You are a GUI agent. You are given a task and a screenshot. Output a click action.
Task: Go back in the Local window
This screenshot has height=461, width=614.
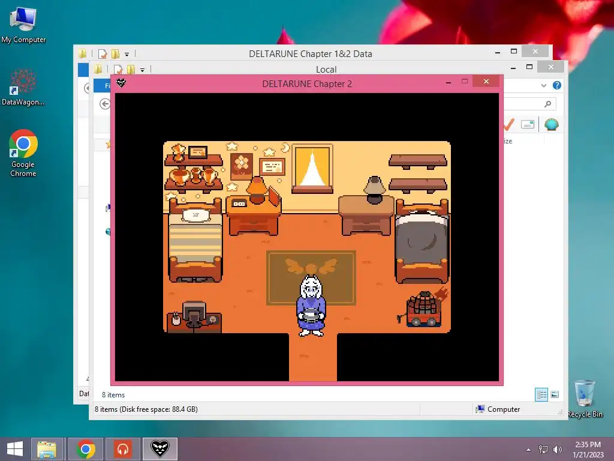tap(104, 104)
